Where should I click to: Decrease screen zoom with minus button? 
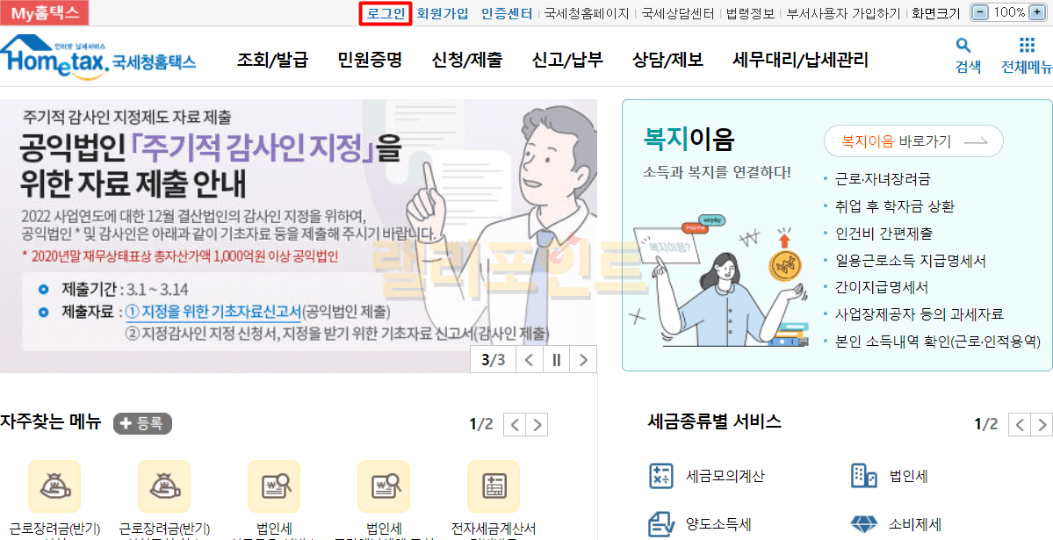[981, 12]
